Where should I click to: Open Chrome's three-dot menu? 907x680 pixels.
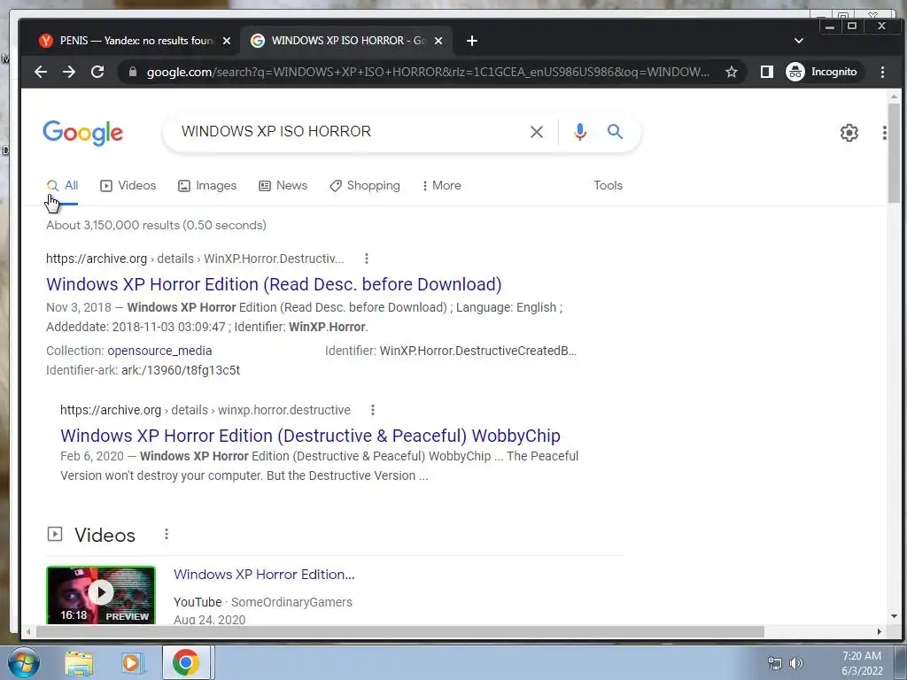(882, 72)
